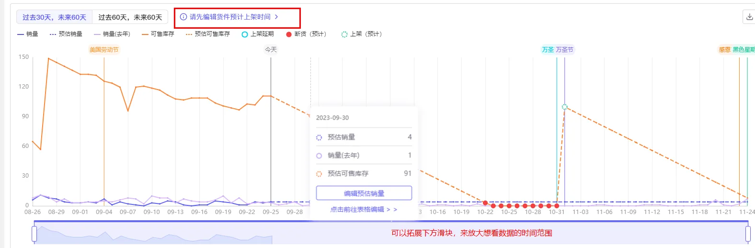
Task: Toggle the 上架（预计）legend item
Action: point(362,34)
